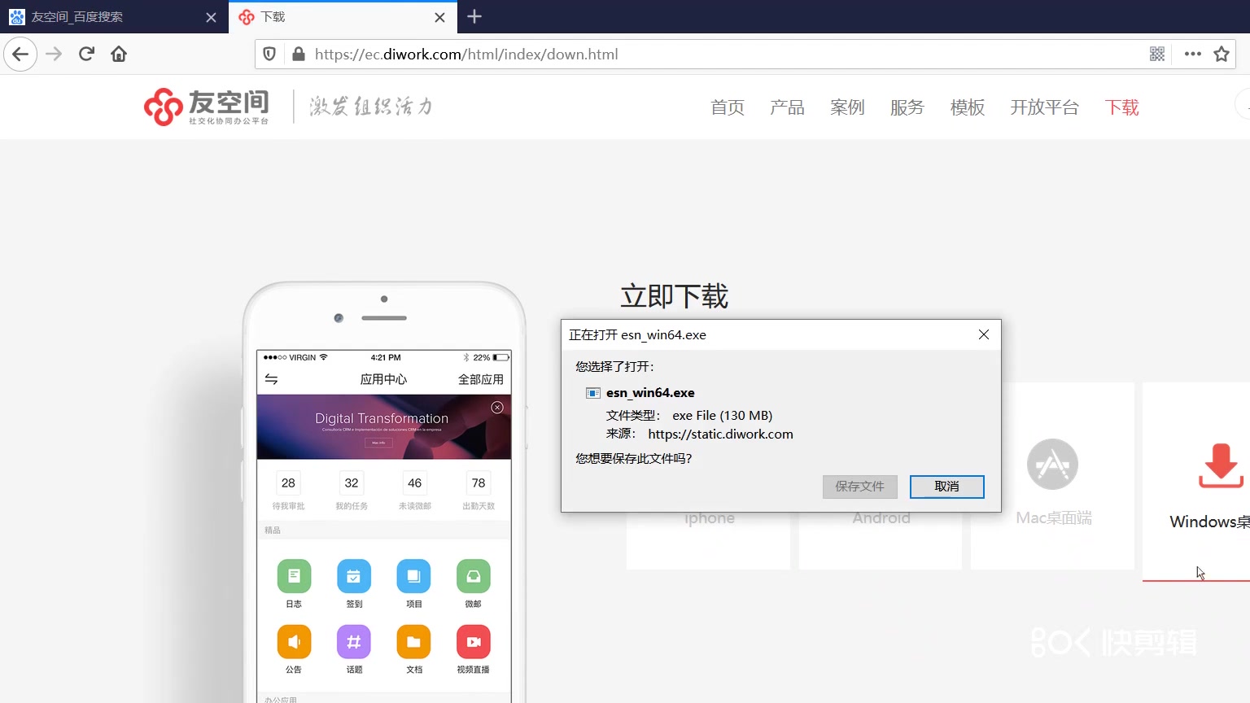Open the QR code icon in address bar
The height and width of the screenshot is (703, 1250).
[x=1157, y=55]
